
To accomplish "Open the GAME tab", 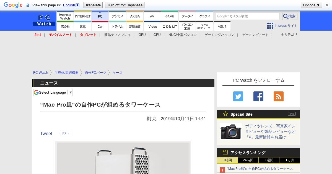I will point(170,16).
